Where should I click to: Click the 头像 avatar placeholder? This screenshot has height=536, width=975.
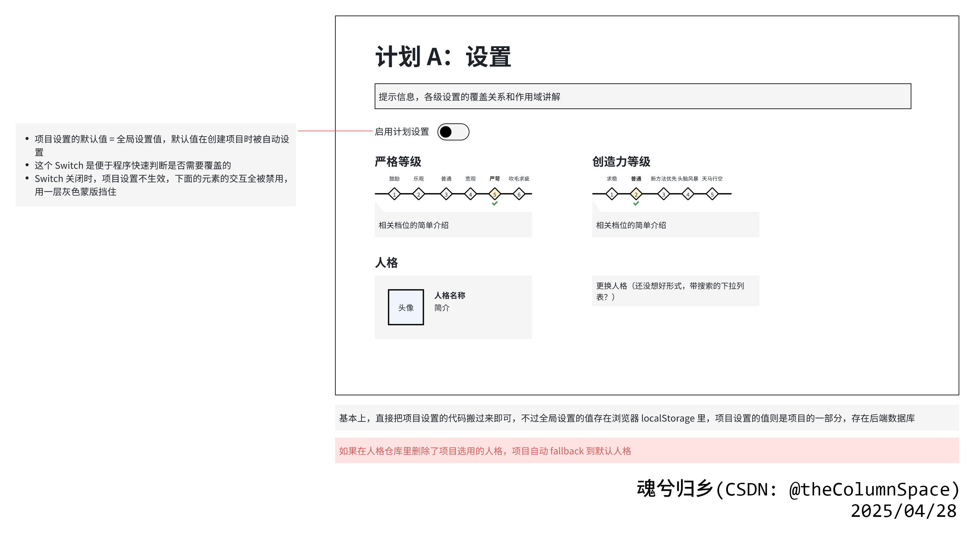click(x=405, y=307)
